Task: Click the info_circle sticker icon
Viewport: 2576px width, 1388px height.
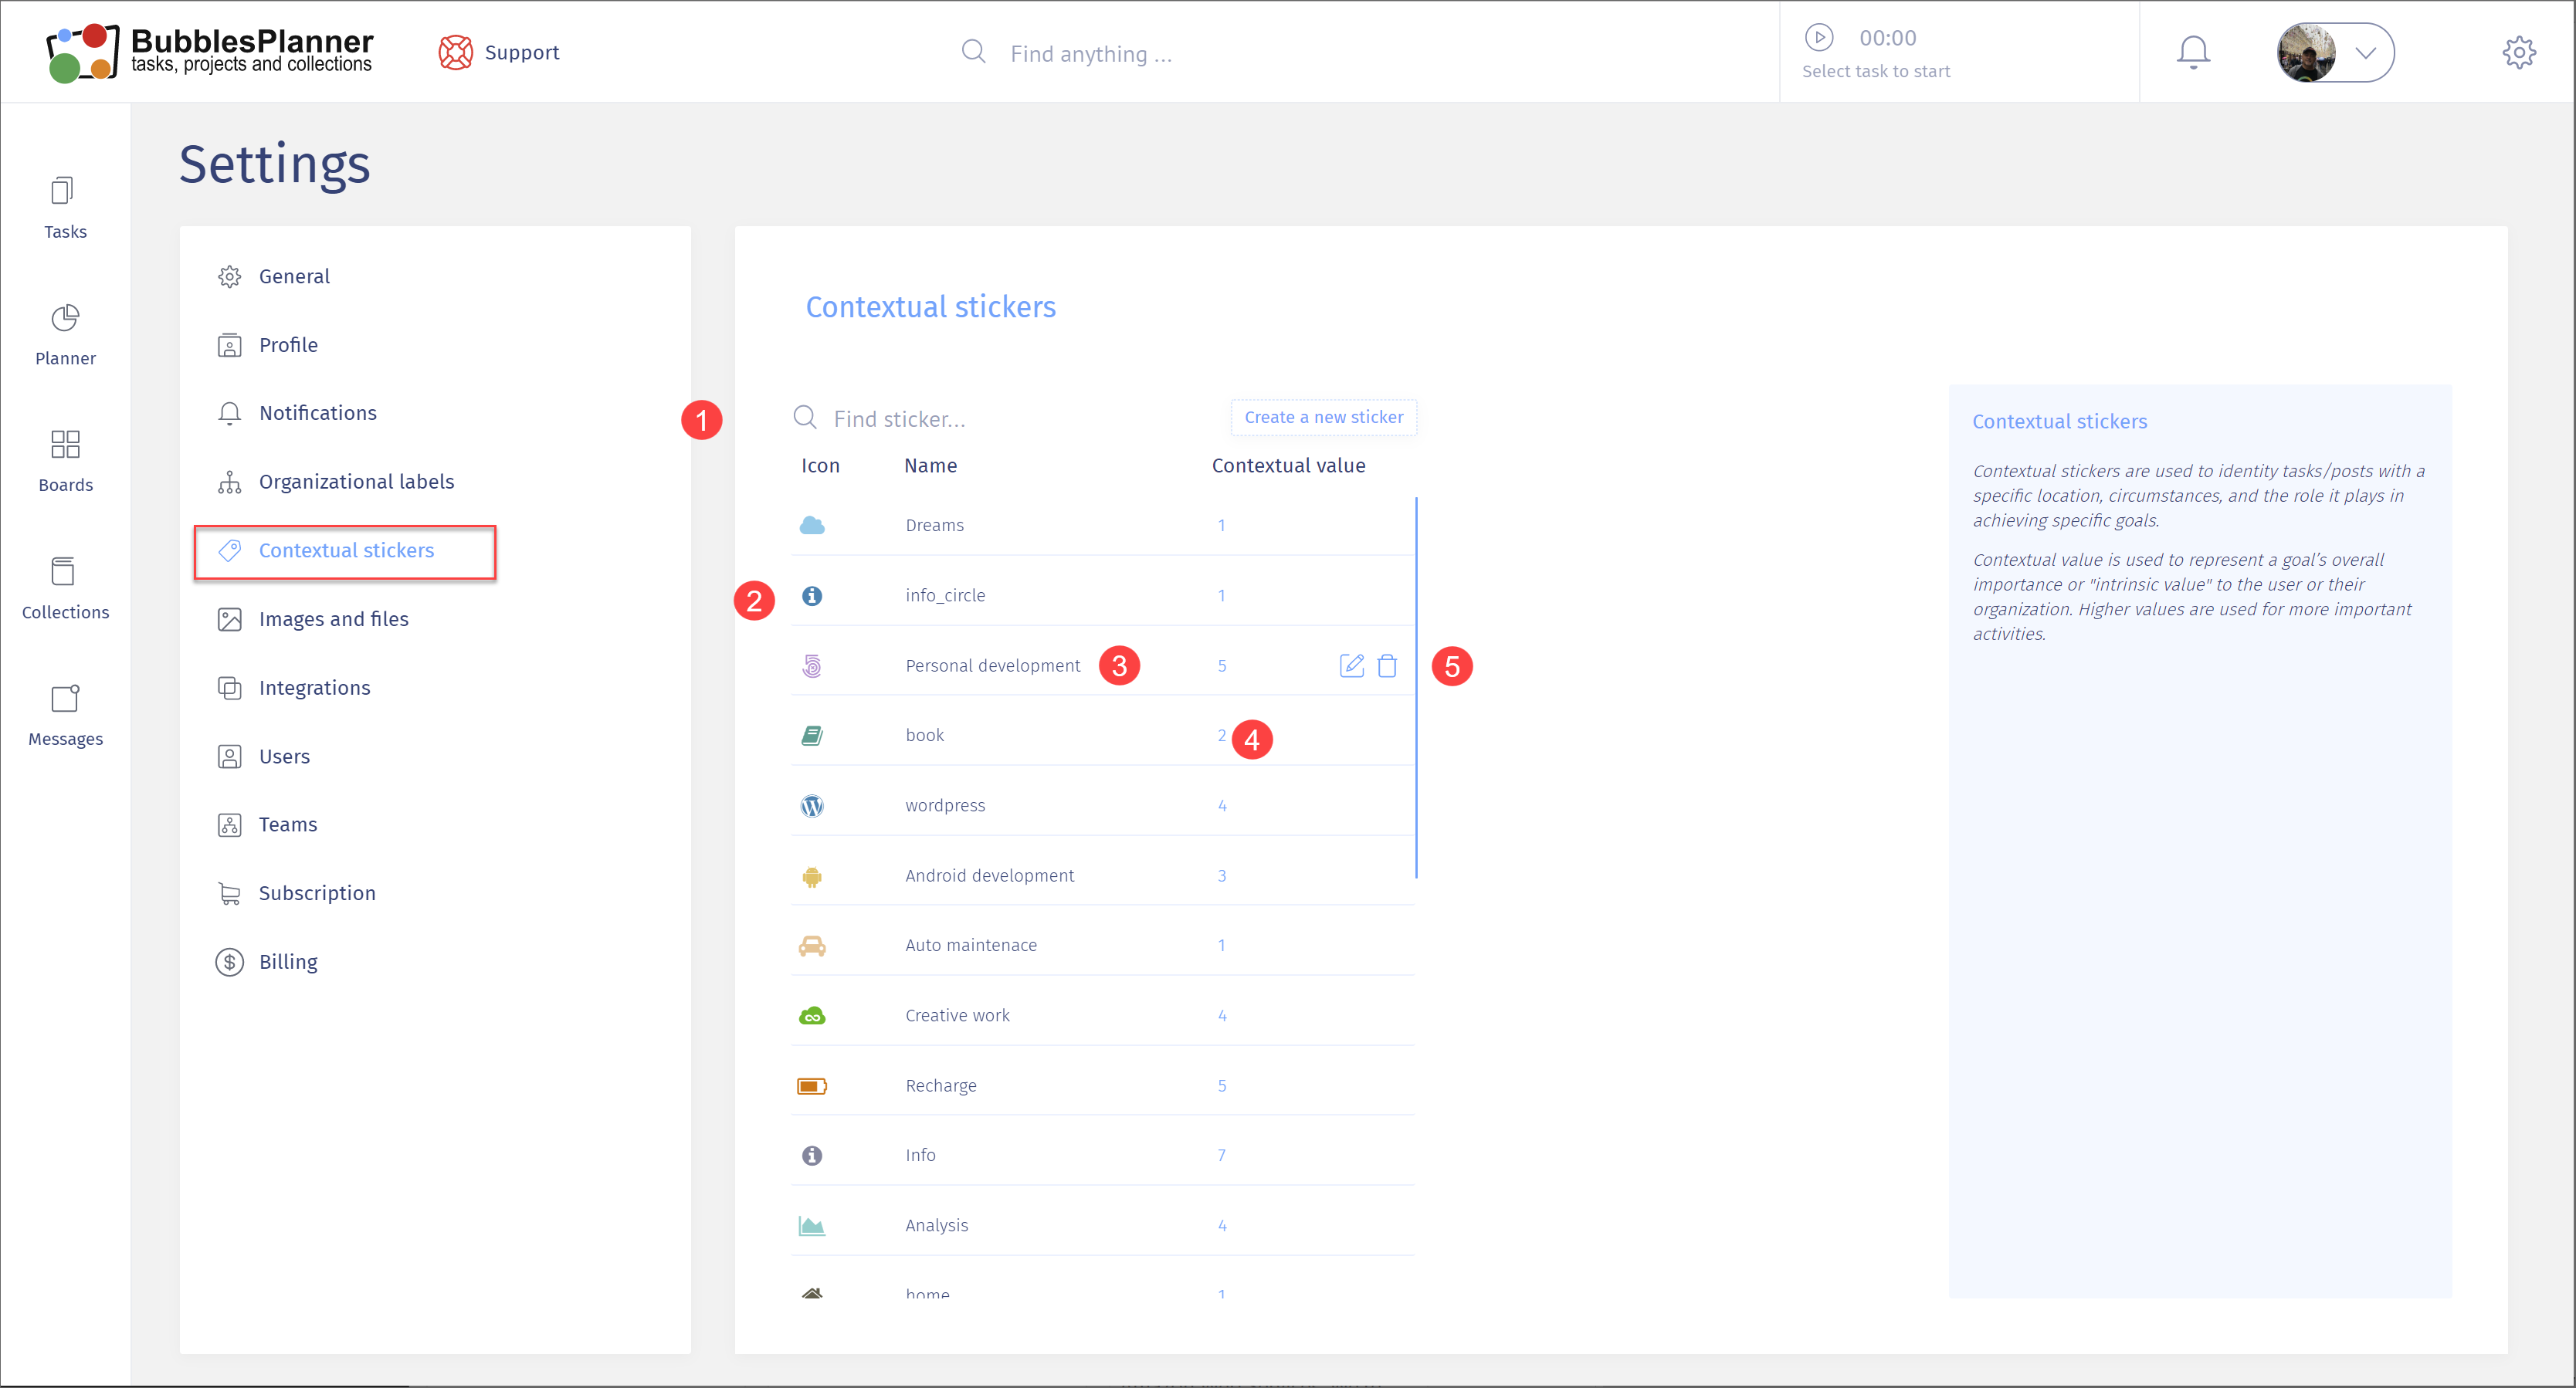Action: [811, 595]
